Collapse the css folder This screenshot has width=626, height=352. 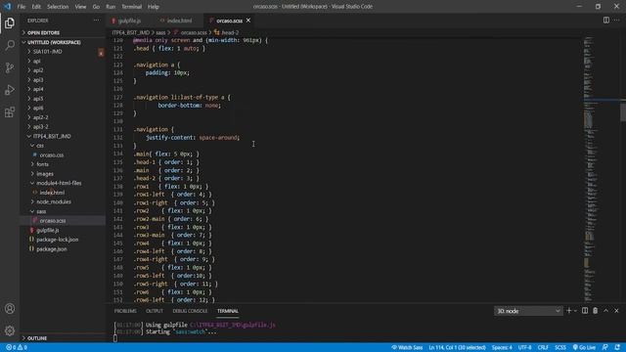(40, 146)
